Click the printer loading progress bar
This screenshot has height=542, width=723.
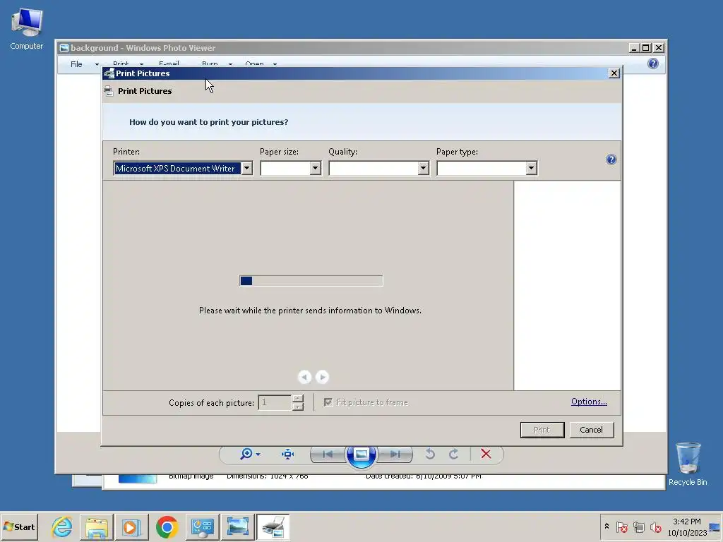[x=311, y=281]
